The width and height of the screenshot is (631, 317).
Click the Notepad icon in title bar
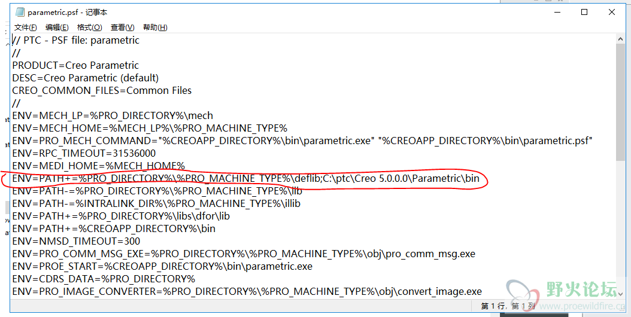pyautogui.click(x=20, y=13)
